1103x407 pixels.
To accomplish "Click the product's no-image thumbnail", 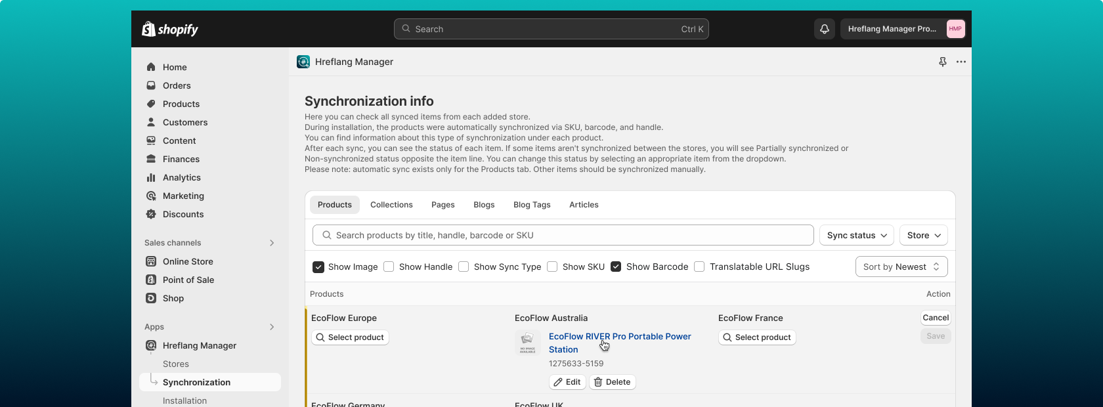I will (x=527, y=343).
